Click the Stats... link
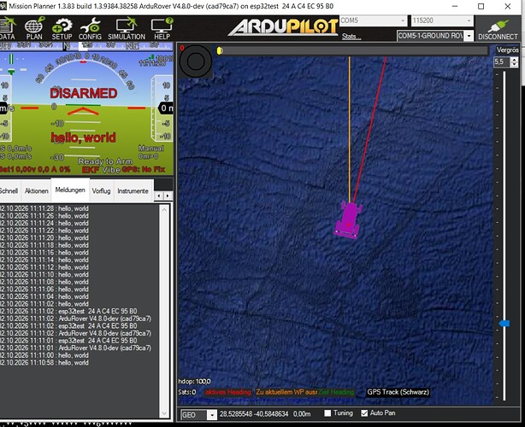Screen dimensions: 525x427 351,37
